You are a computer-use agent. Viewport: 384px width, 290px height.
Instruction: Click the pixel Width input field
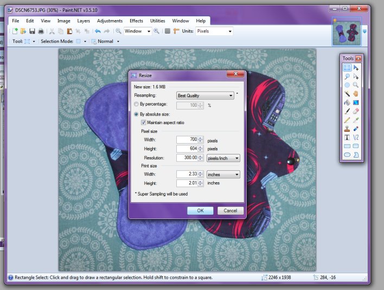pos(187,140)
